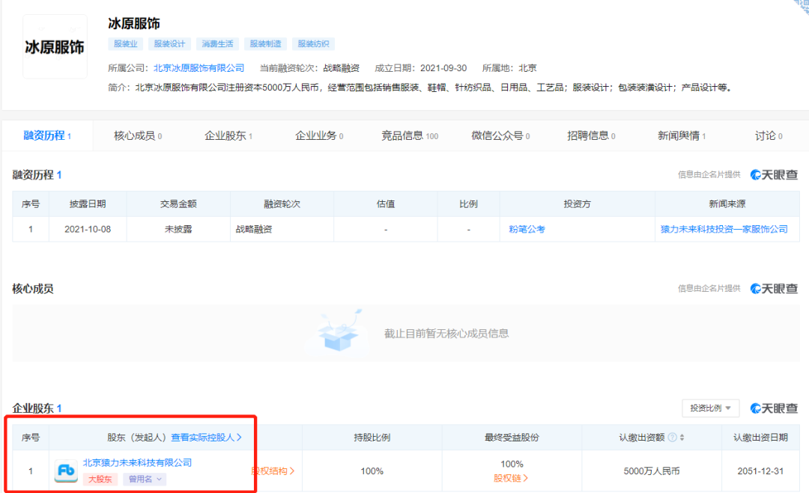
Task: Click the 未披露 transaction amount cell
Action: (178, 229)
